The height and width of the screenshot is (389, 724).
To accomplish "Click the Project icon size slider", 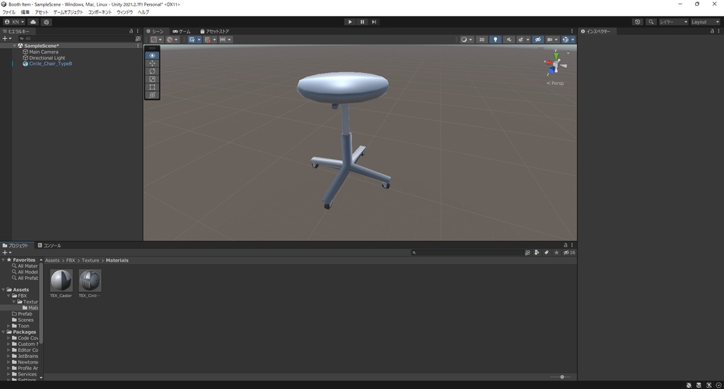I will [560, 377].
